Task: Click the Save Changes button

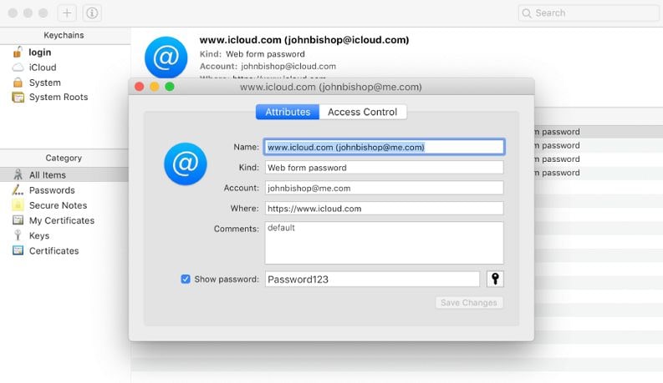Action: pos(469,302)
